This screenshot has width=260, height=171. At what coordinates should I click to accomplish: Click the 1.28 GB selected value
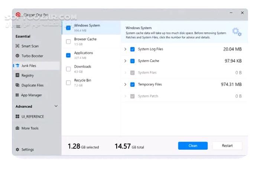83,146
